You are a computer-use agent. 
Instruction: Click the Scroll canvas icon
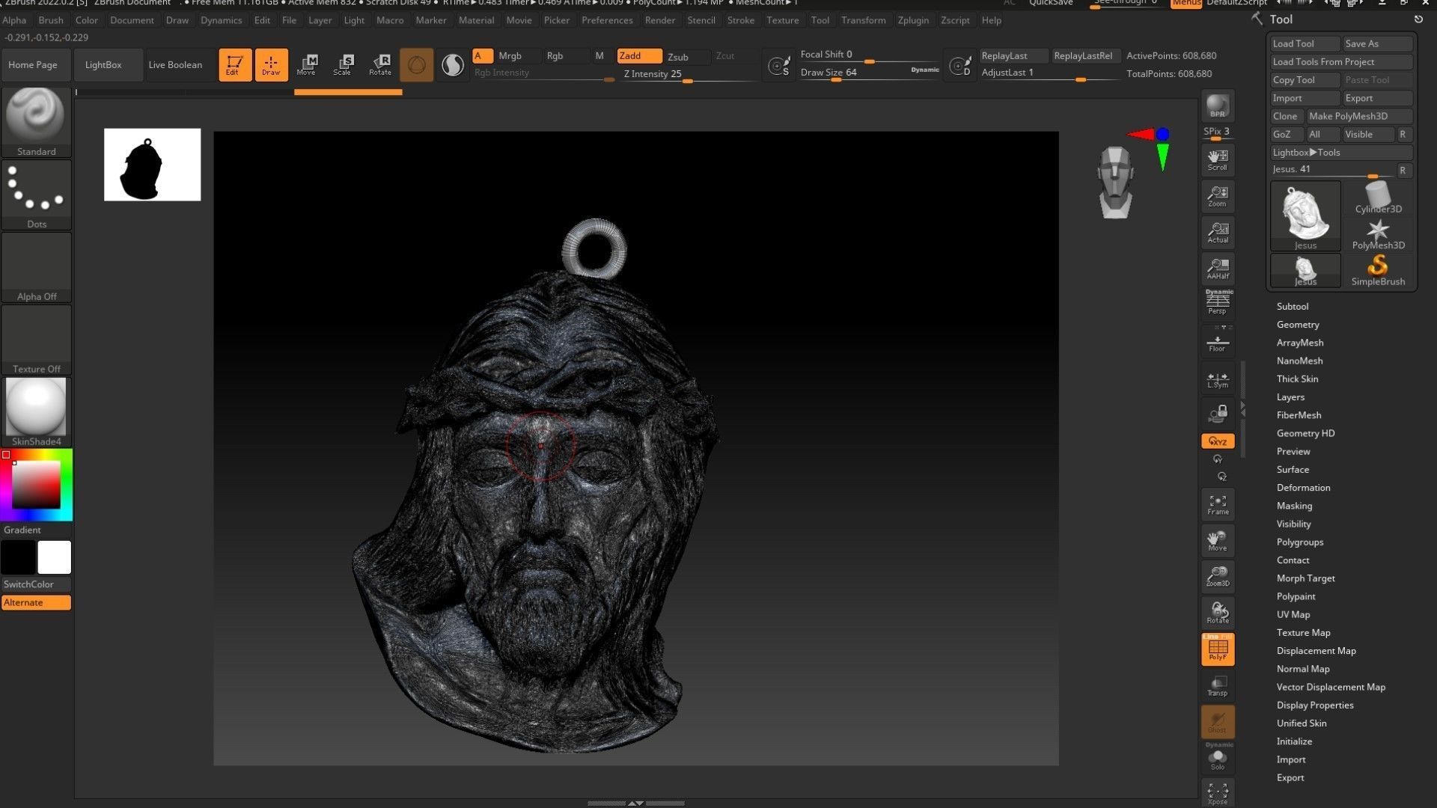click(x=1218, y=159)
